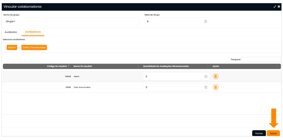Delete Daisi Vasconcelos row with trash icon

215,87
